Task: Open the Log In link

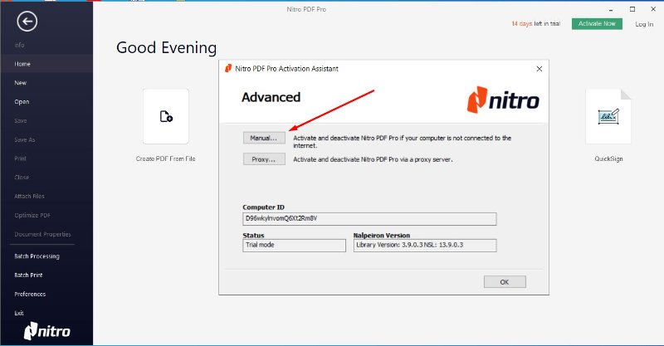Action: [x=644, y=24]
